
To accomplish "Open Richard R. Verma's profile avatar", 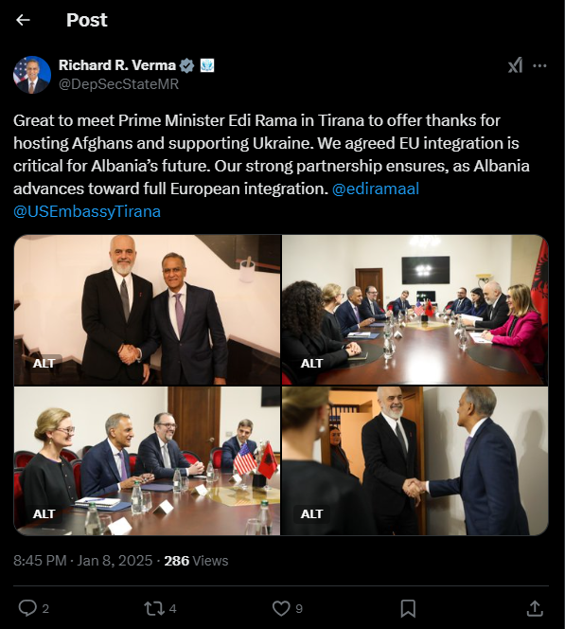I will tap(32, 75).
